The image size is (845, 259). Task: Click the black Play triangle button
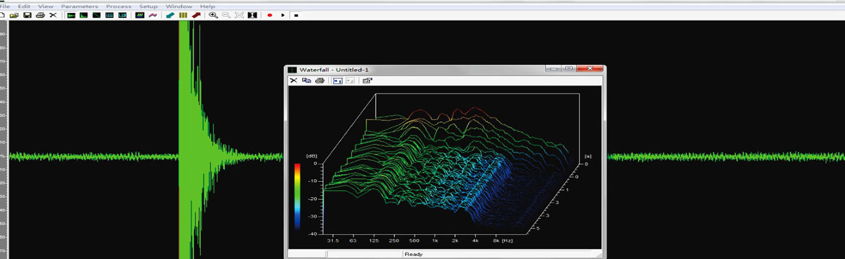pos(283,15)
